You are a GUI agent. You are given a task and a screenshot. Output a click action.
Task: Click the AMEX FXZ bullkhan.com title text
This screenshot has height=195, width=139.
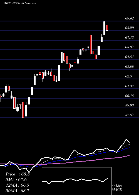tap(19, 3)
